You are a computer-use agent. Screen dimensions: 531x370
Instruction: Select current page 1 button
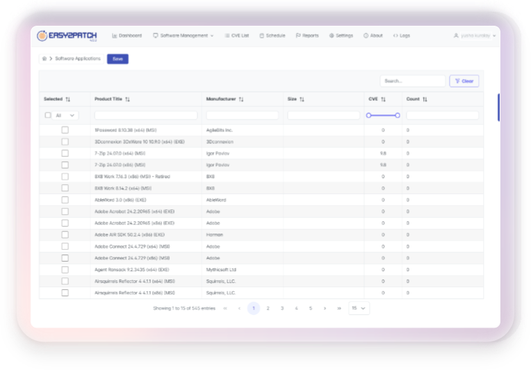click(x=254, y=308)
